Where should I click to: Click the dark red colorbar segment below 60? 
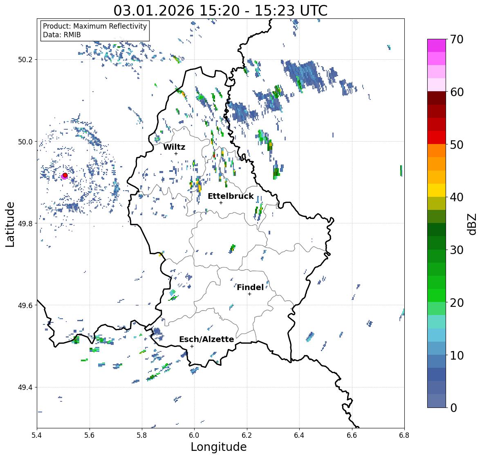tap(437, 98)
